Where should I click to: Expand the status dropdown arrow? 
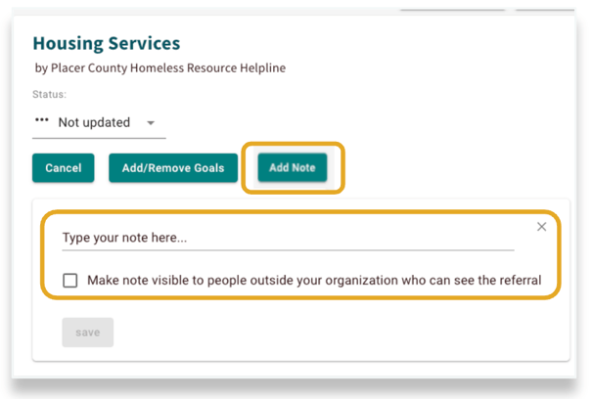click(151, 123)
